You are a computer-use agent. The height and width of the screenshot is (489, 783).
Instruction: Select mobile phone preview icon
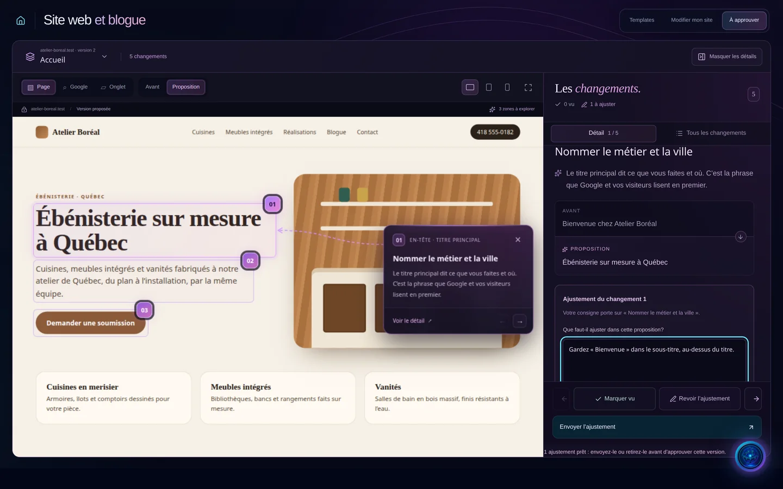pos(507,87)
